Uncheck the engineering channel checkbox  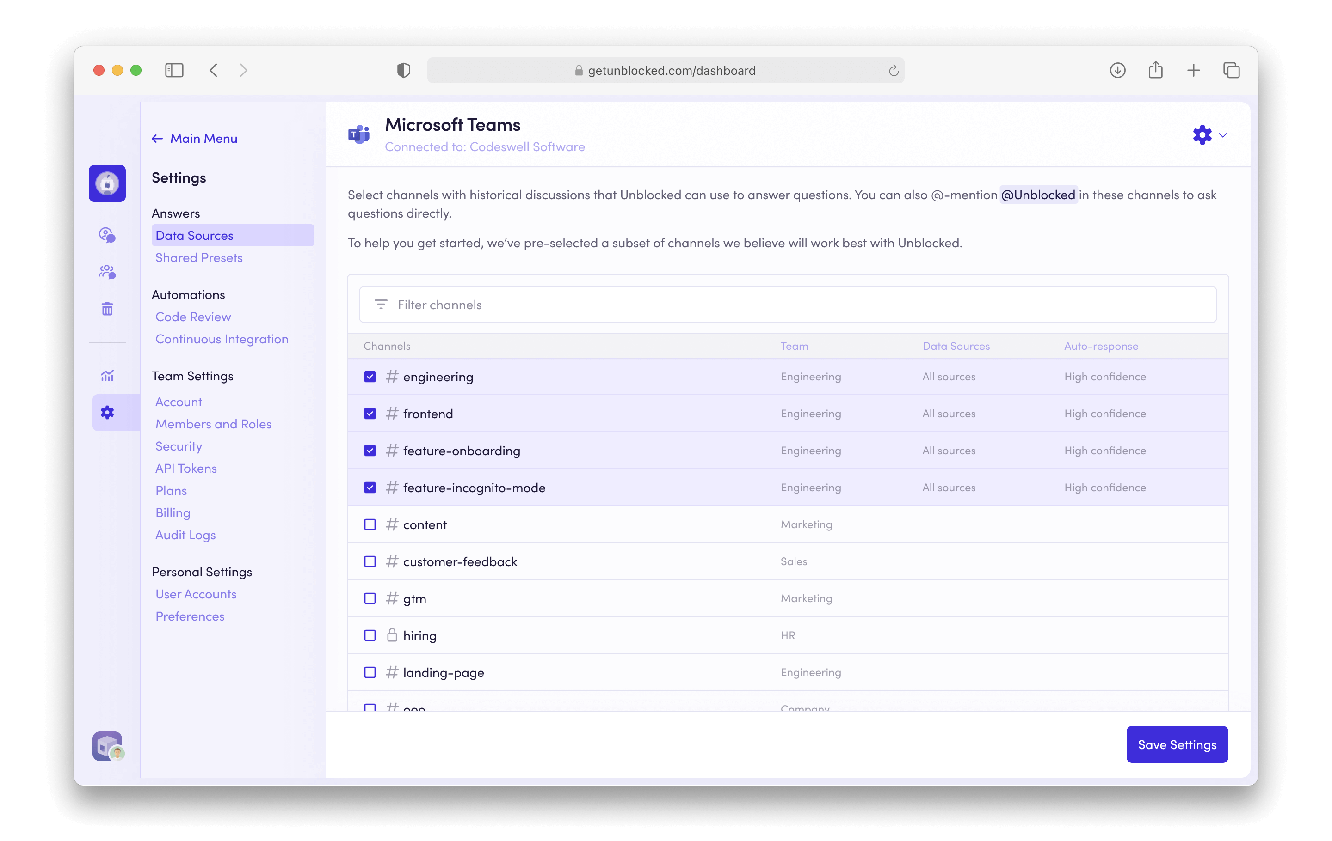click(370, 377)
